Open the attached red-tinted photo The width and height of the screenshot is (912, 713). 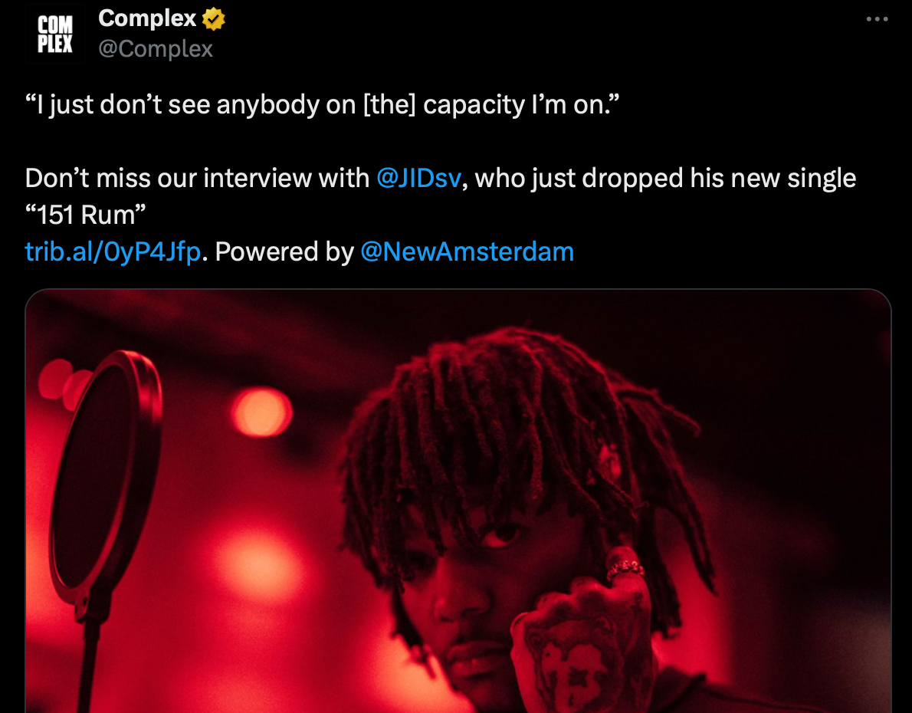(x=458, y=501)
